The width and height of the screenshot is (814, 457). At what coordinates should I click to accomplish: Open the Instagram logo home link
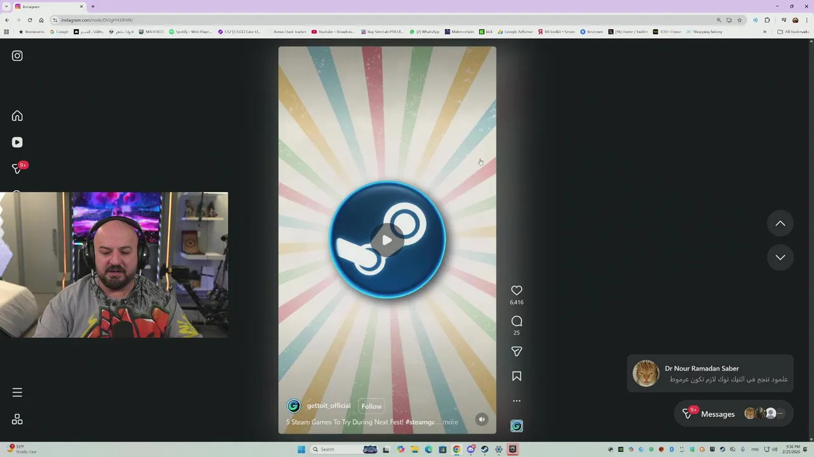point(17,56)
